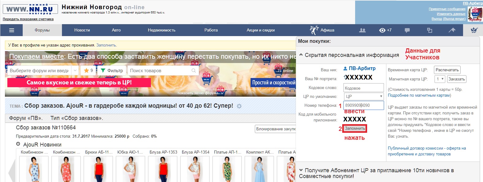Screen dimensions: 483x182
Task: Open topic settings gear icon
Action: click(x=239, y=106)
